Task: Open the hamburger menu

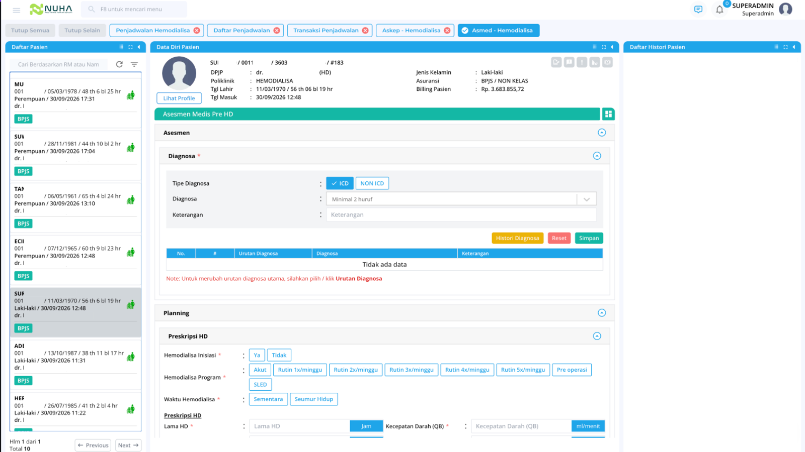Action: coord(16,10)
